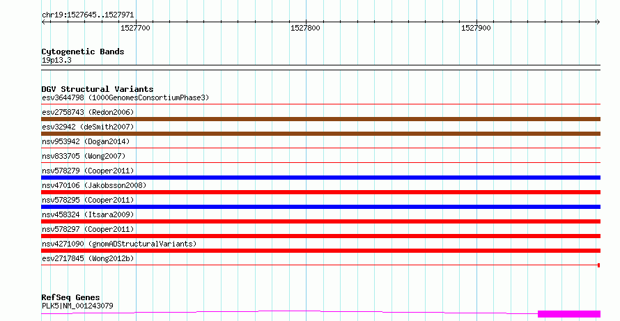Screen dimensions: 620x321
Task: Click the RefSeq Genes track heading
Action: point(70,297)
